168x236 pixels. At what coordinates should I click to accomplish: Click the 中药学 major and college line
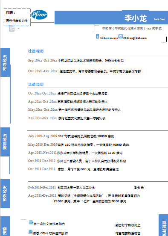coord(132,29)
